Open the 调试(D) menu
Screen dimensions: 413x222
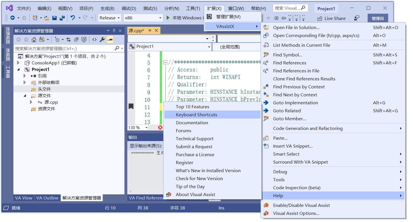129,9
